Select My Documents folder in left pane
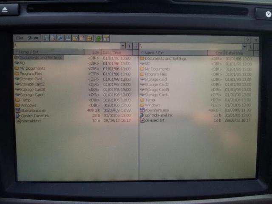The width and height of the screenshot is (272, 204). tap(30, 68)
